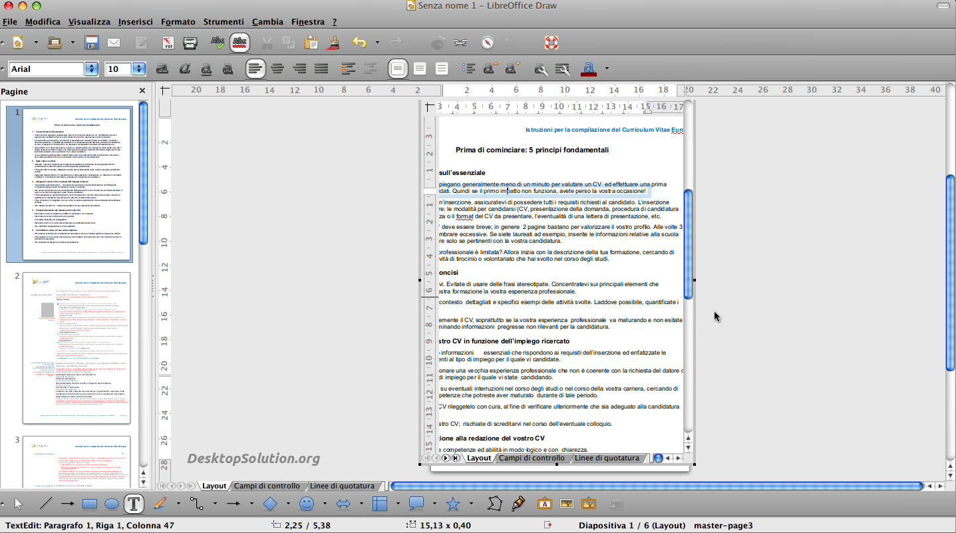
Task: Open the Arial font name dropdown
Action: pyautogui.click(x=91, y=69)
